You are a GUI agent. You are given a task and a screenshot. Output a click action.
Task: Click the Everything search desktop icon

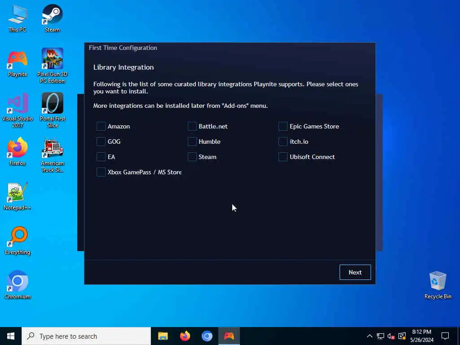18,241
